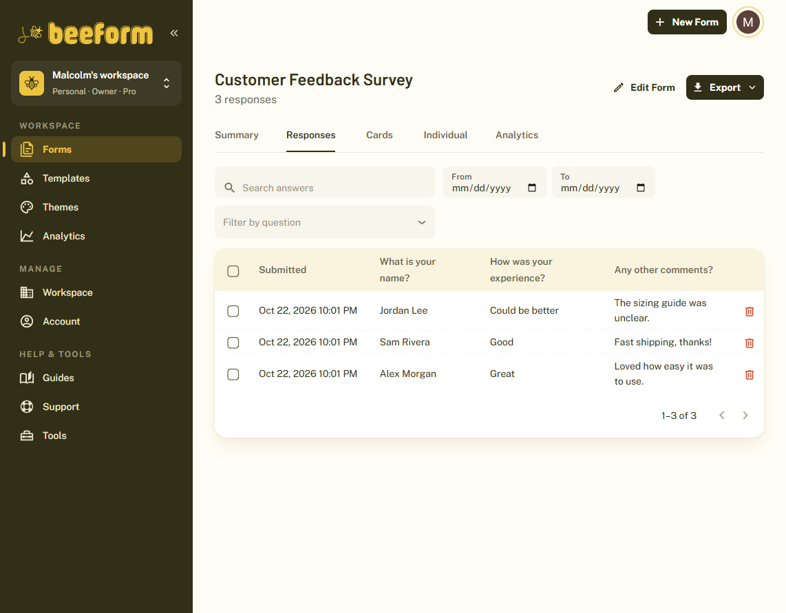Click the New Form button
This screenshot has width=786, height=613.
pyautogui.click(x=687, y=22)
